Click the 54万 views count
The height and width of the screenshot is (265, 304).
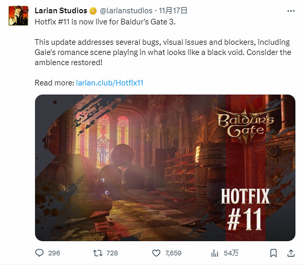231,253
